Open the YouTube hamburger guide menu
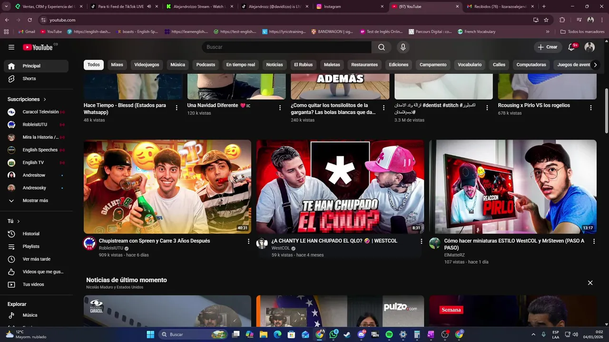 tap(11, 47)
